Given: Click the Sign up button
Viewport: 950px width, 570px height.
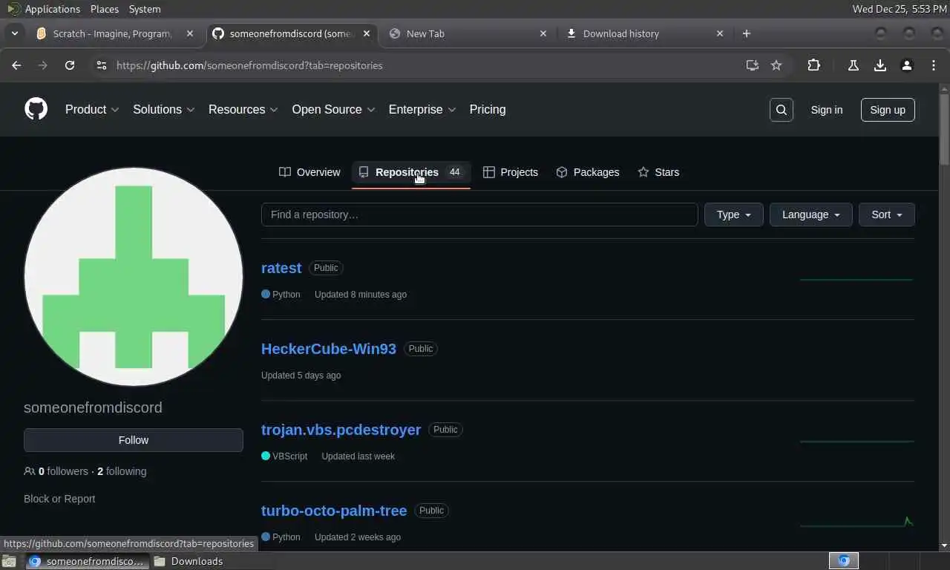Looking at the screenshot, I should 888,110.
